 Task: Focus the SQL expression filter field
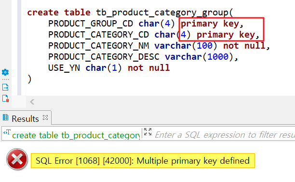tap(224, 135)
